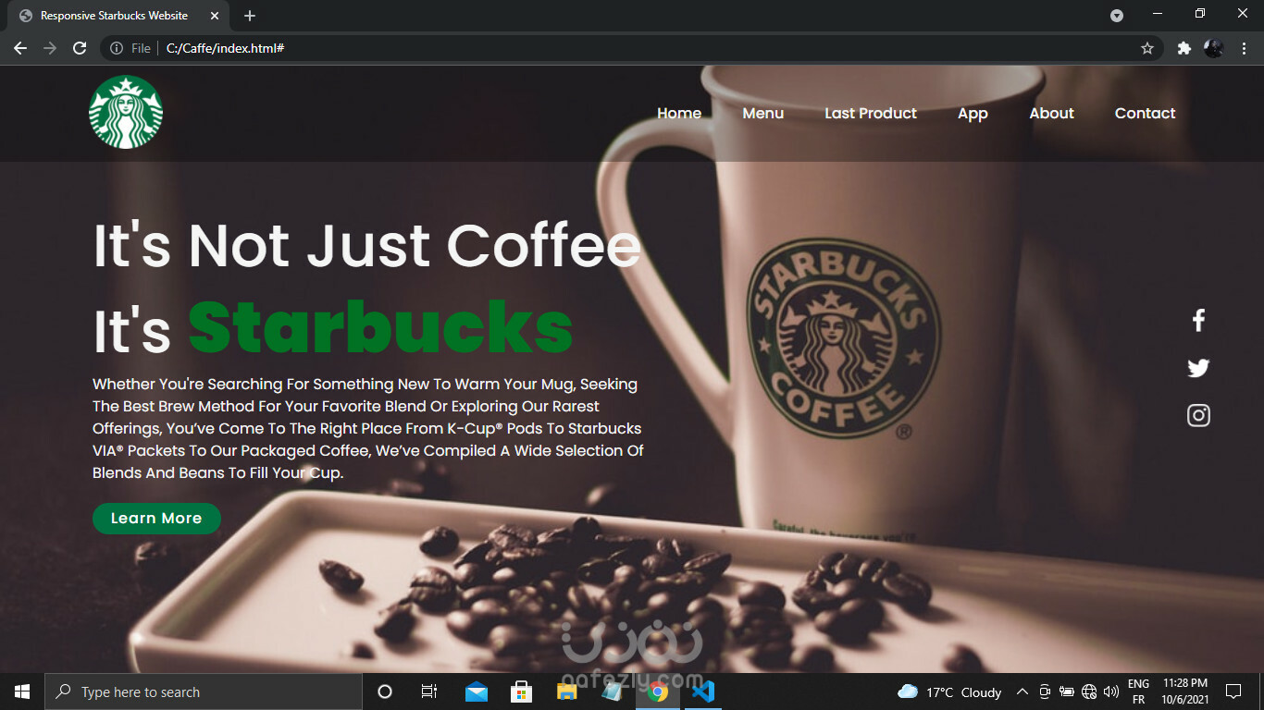
Task: Launch Mail from the taskbar
Action: 477,692
